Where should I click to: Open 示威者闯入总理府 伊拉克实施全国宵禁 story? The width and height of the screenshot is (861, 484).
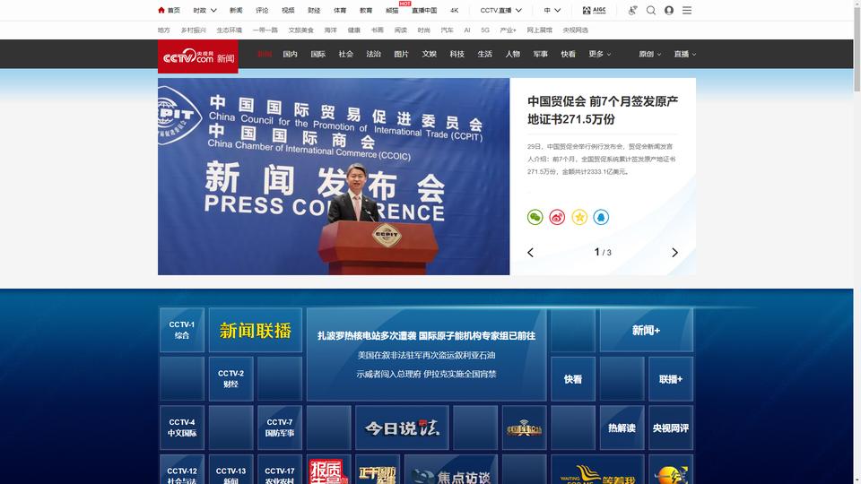click(426, 375)
